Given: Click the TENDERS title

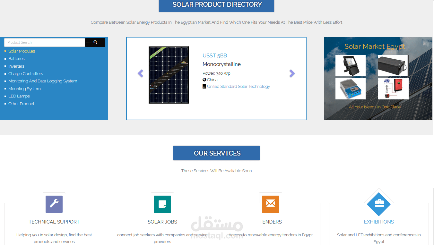Looking at the screenshot, I should [x=271, y=222].
